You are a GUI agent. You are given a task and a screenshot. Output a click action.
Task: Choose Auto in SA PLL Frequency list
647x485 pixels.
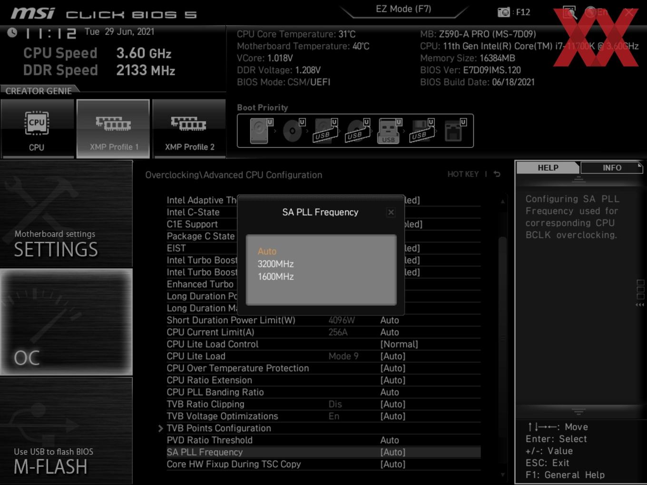tap(267, 251)
